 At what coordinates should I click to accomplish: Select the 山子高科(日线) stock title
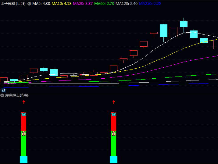pos(13,4)
